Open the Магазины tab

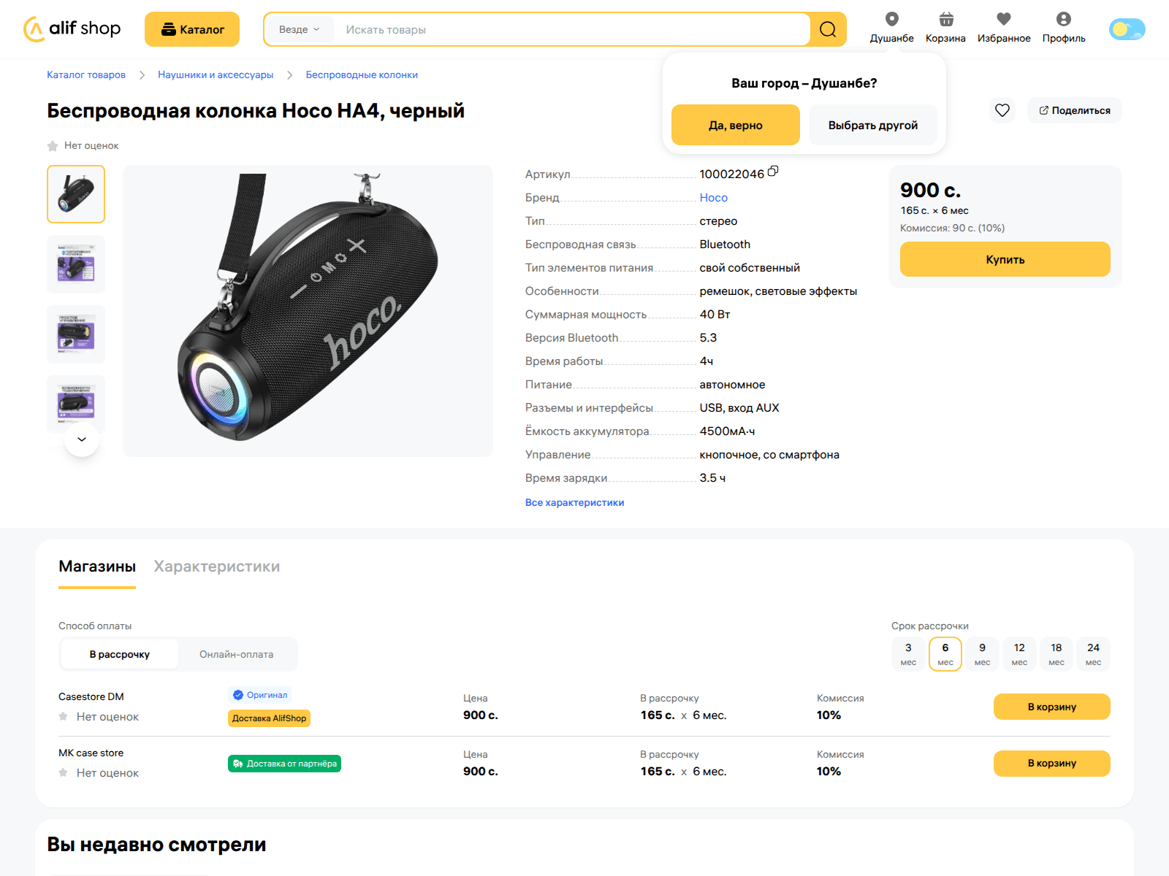coord(96,566)
